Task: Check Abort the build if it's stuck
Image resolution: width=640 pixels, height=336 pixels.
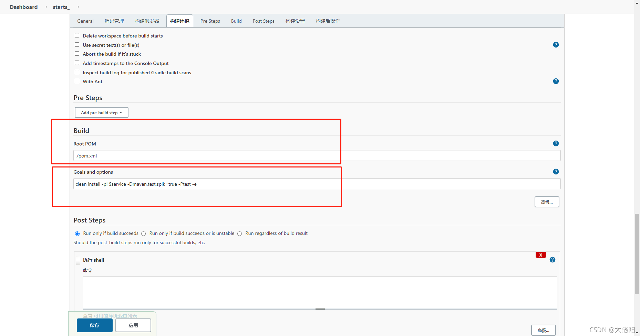Action: tap(77, 54)
